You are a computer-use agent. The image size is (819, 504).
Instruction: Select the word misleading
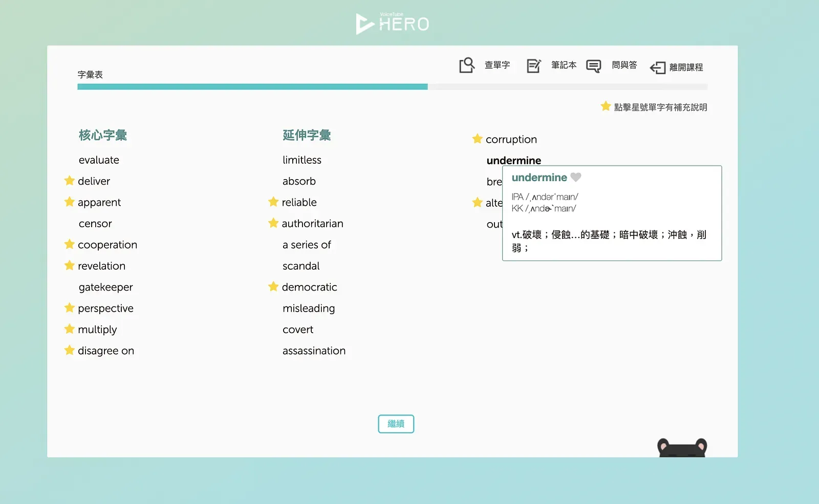[x=309, y=309]
